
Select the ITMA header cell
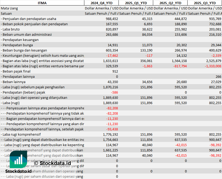(x=42, y=3)
